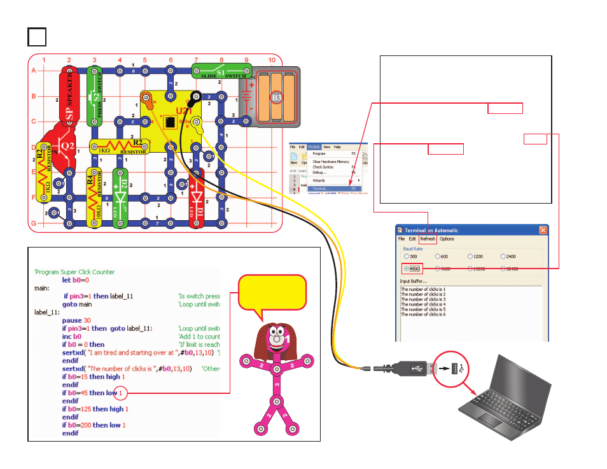Image resolution: width=607 pixels, height=469 pixels.
Task: Click the 'label_11:' code label
Action: click(x=47, y=312)
